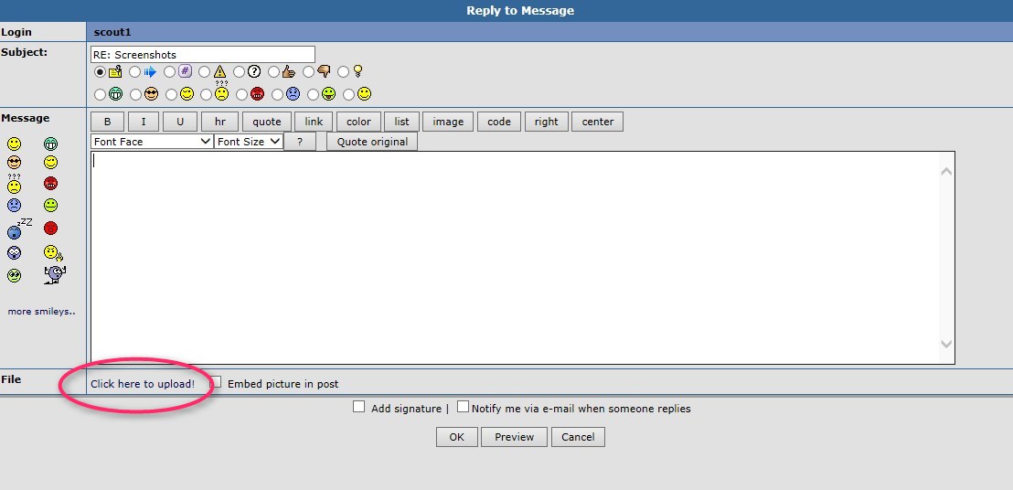Click the Quote original button

pos(372,142)
